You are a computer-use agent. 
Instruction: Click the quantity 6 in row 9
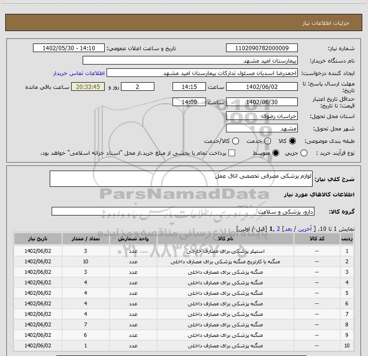coord(86,335)
